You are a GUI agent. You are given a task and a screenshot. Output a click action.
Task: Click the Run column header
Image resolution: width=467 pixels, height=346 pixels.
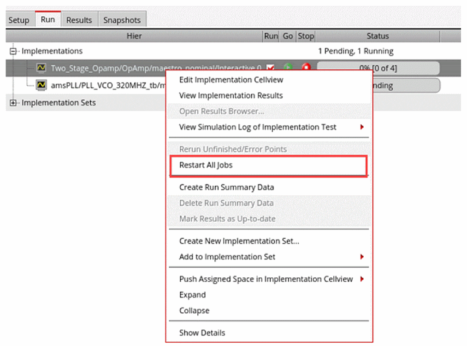[271, 36]
